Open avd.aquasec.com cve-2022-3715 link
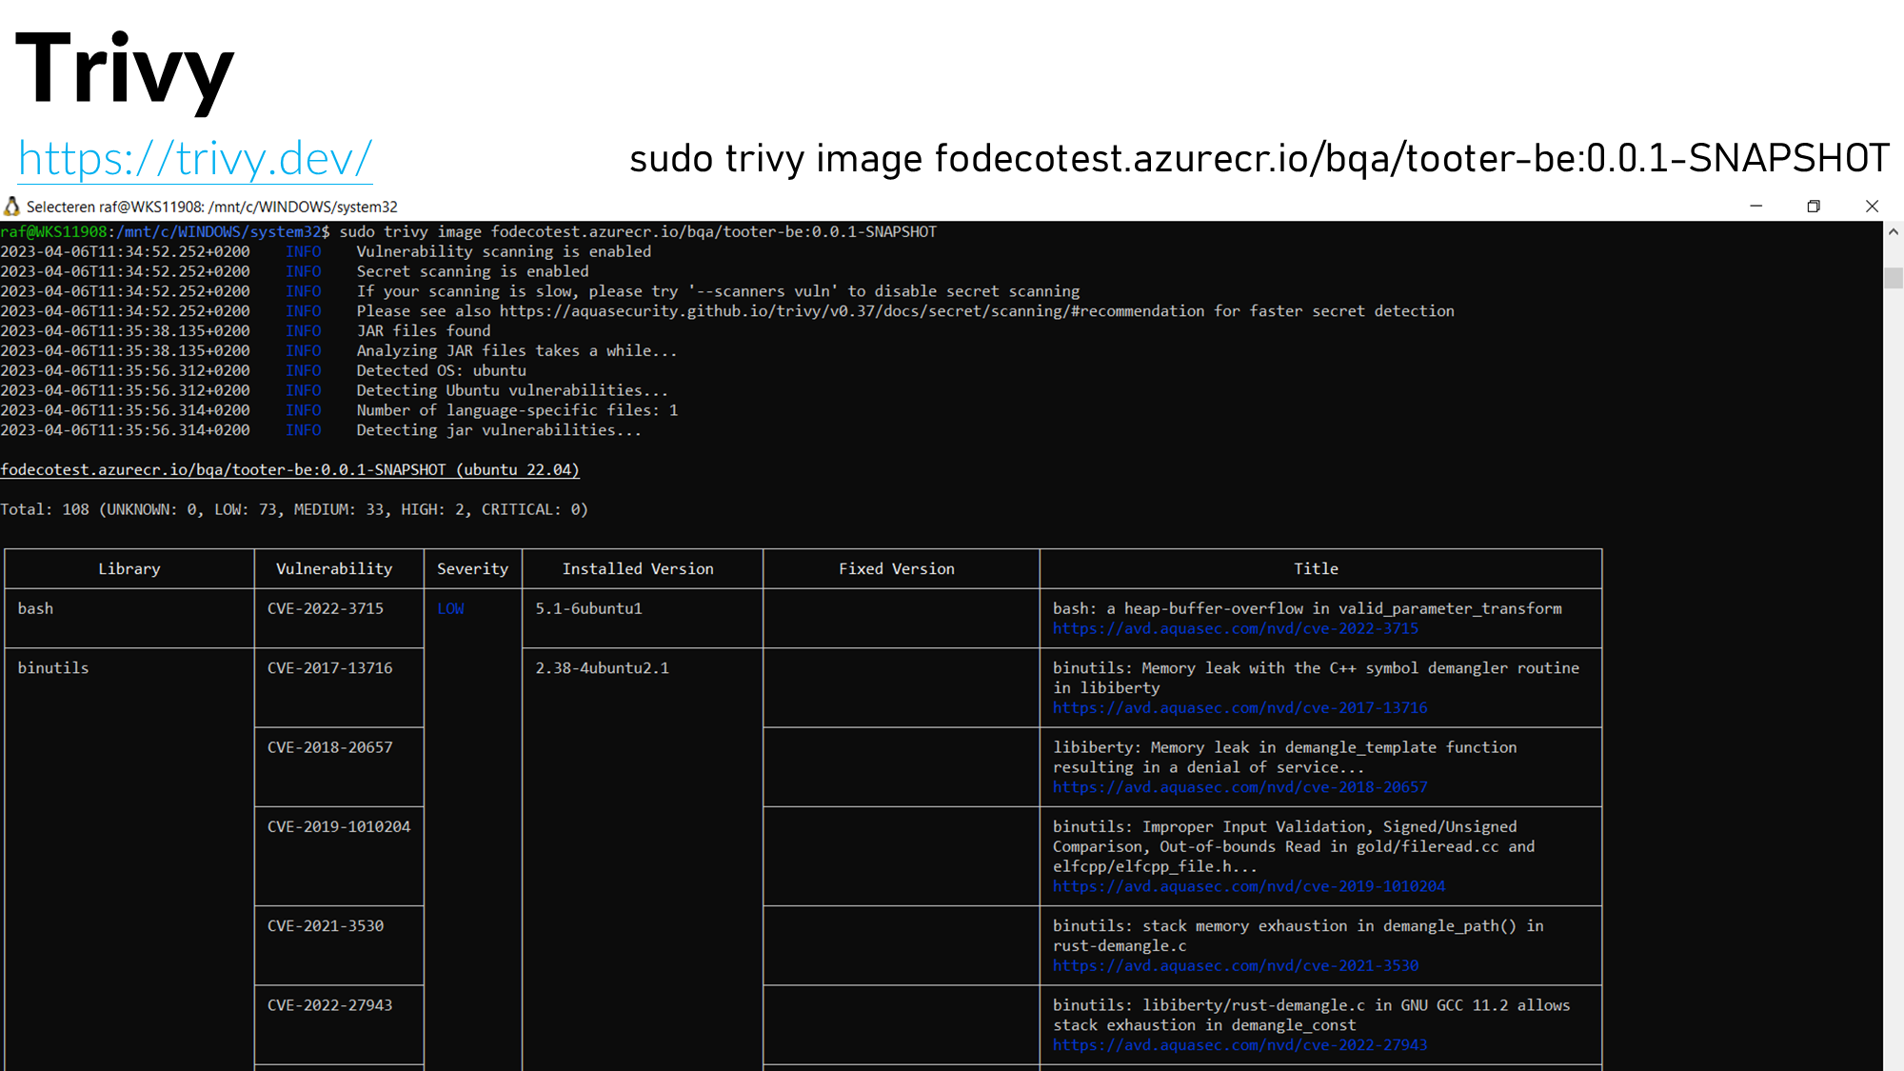This screenshot has height=1071, width=1904. pos(1235,628)
